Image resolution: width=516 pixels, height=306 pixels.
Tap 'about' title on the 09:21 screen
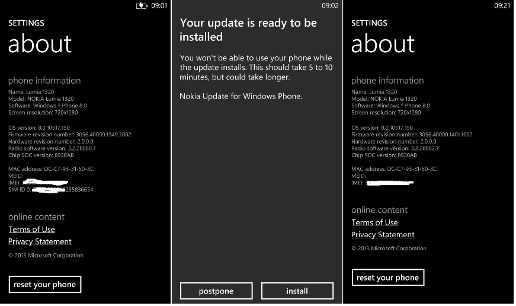pyautogui.click(x=383, y=44)
